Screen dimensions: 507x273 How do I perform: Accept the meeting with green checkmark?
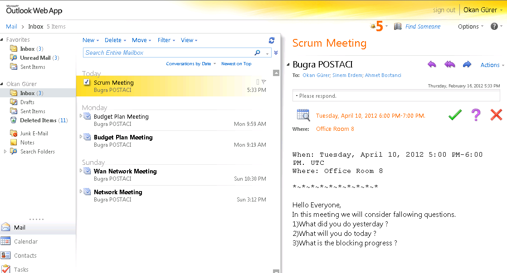tap(455, 115)
